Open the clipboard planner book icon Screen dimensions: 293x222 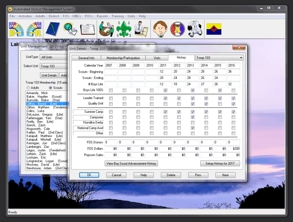pyautogui.click(x=87, y=29)
